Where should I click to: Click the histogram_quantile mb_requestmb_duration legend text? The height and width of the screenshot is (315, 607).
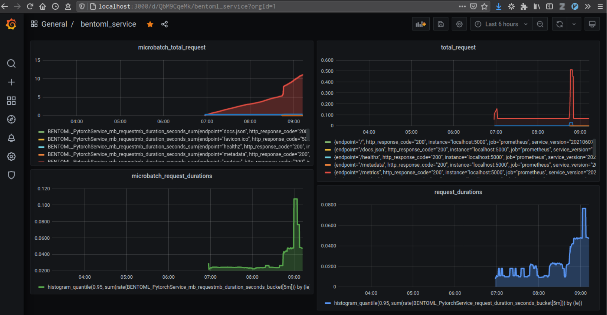(x=178, y=287)
